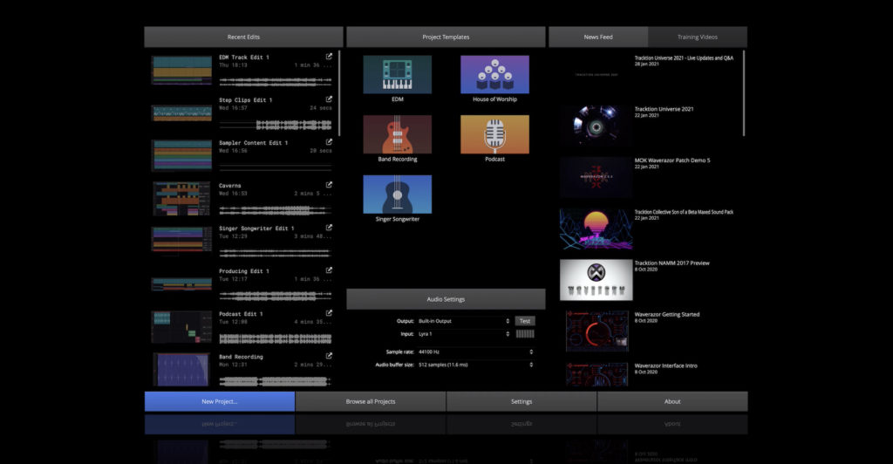Open the Input device Lyra 1 dropdown
Viewport: 893px width, 464px height.
[x=463, y=334]
